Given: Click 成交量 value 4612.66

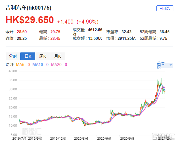Looking at the screenshot, I should point(95,30).
